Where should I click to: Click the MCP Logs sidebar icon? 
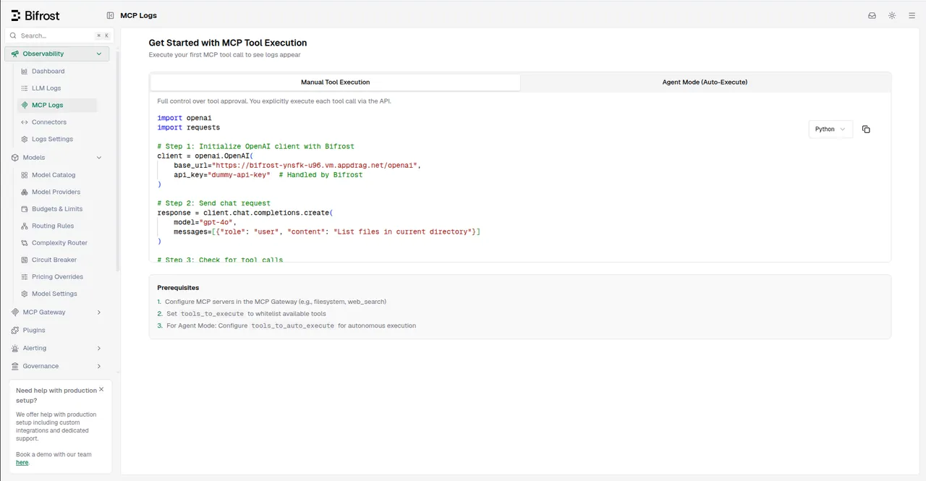(25, 106)
